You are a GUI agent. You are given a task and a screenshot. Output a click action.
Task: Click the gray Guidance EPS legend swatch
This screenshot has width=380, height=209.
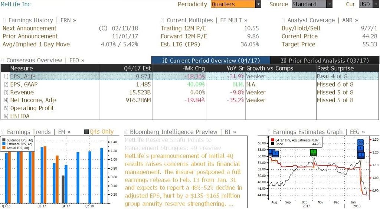[4, 140]
